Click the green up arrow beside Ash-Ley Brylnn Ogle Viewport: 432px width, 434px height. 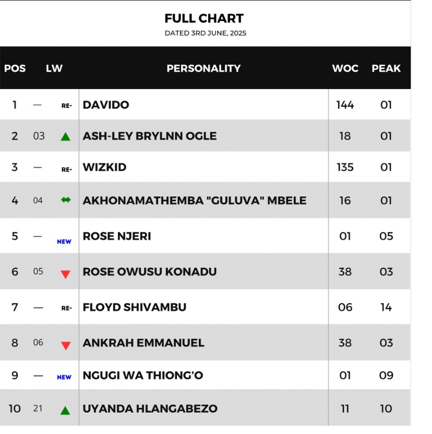(x=65, y=137)
